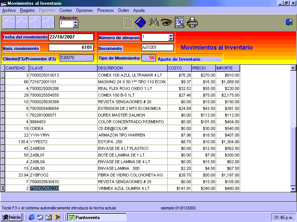Screen dimensions: 297x222
Task: Click the Inicio start button
Action: point(12,217)
